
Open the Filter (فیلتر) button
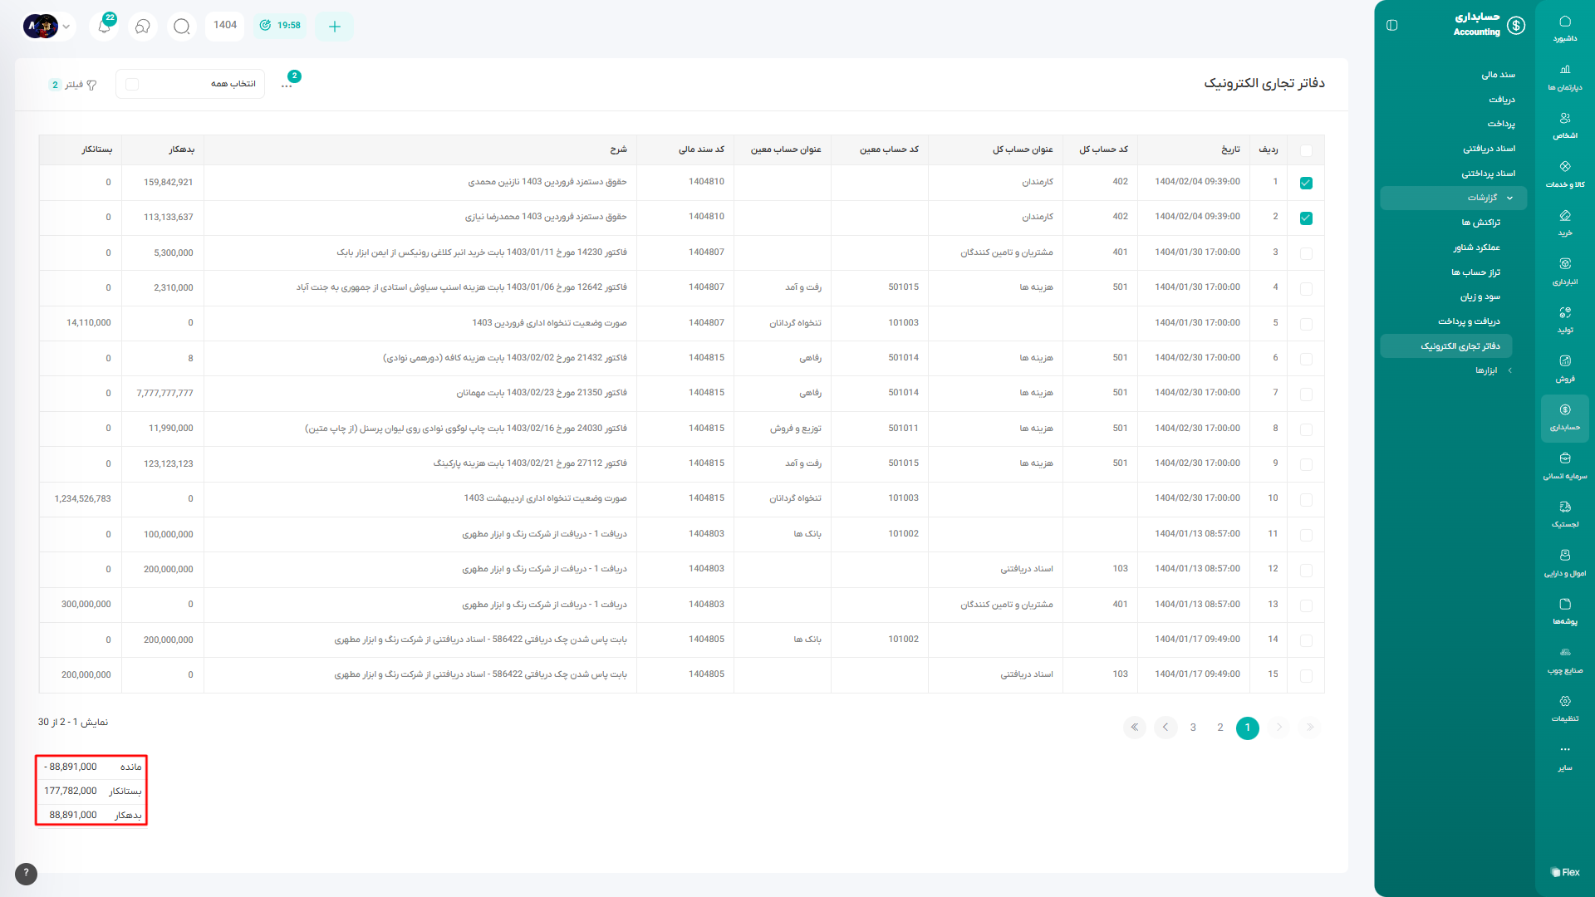[x=73, y=85]
